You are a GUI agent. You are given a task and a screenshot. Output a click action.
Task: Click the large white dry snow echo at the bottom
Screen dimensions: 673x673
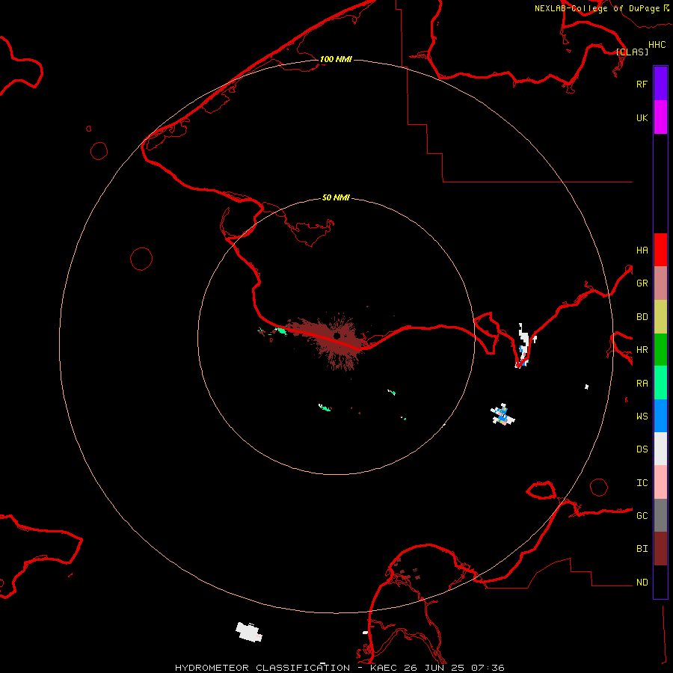[x=249, y=632]
